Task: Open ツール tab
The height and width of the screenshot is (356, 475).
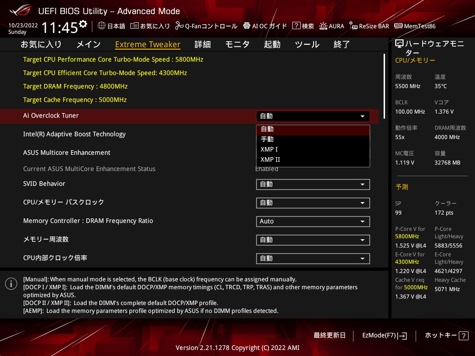Action: 307,44
